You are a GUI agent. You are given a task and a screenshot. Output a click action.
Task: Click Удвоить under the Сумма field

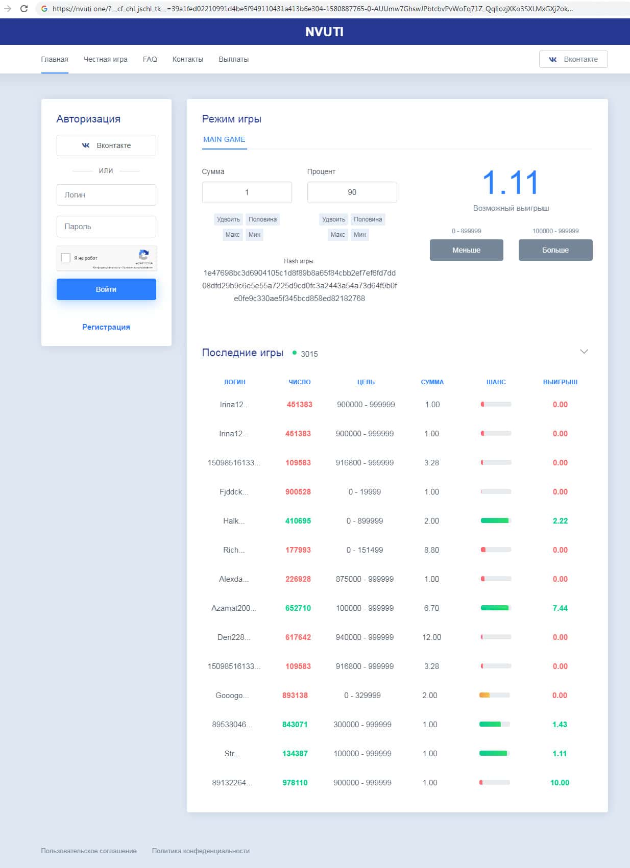(228, 219)
